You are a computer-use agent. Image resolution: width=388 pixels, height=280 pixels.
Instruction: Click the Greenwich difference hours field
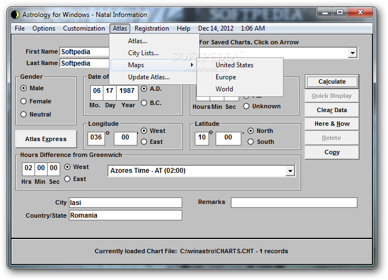pos(28,168)
